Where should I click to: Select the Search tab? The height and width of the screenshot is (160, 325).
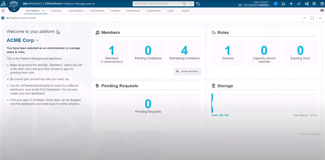pyautogui.click(x=185, y=11)
